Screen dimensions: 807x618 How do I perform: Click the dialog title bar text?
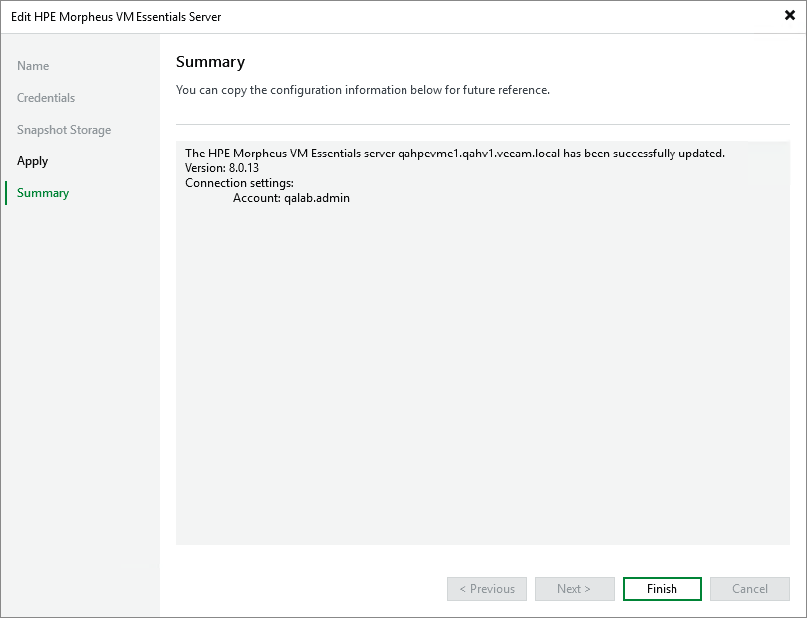tap(117, 17)
